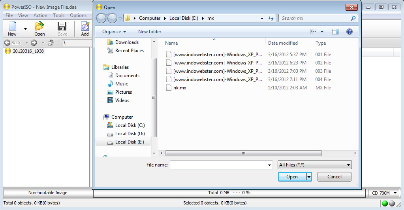The width and height of the screenshot is (404, 210).
Task: Click Local Disk (E:) in the address breadcrumb
Action: 184,18
